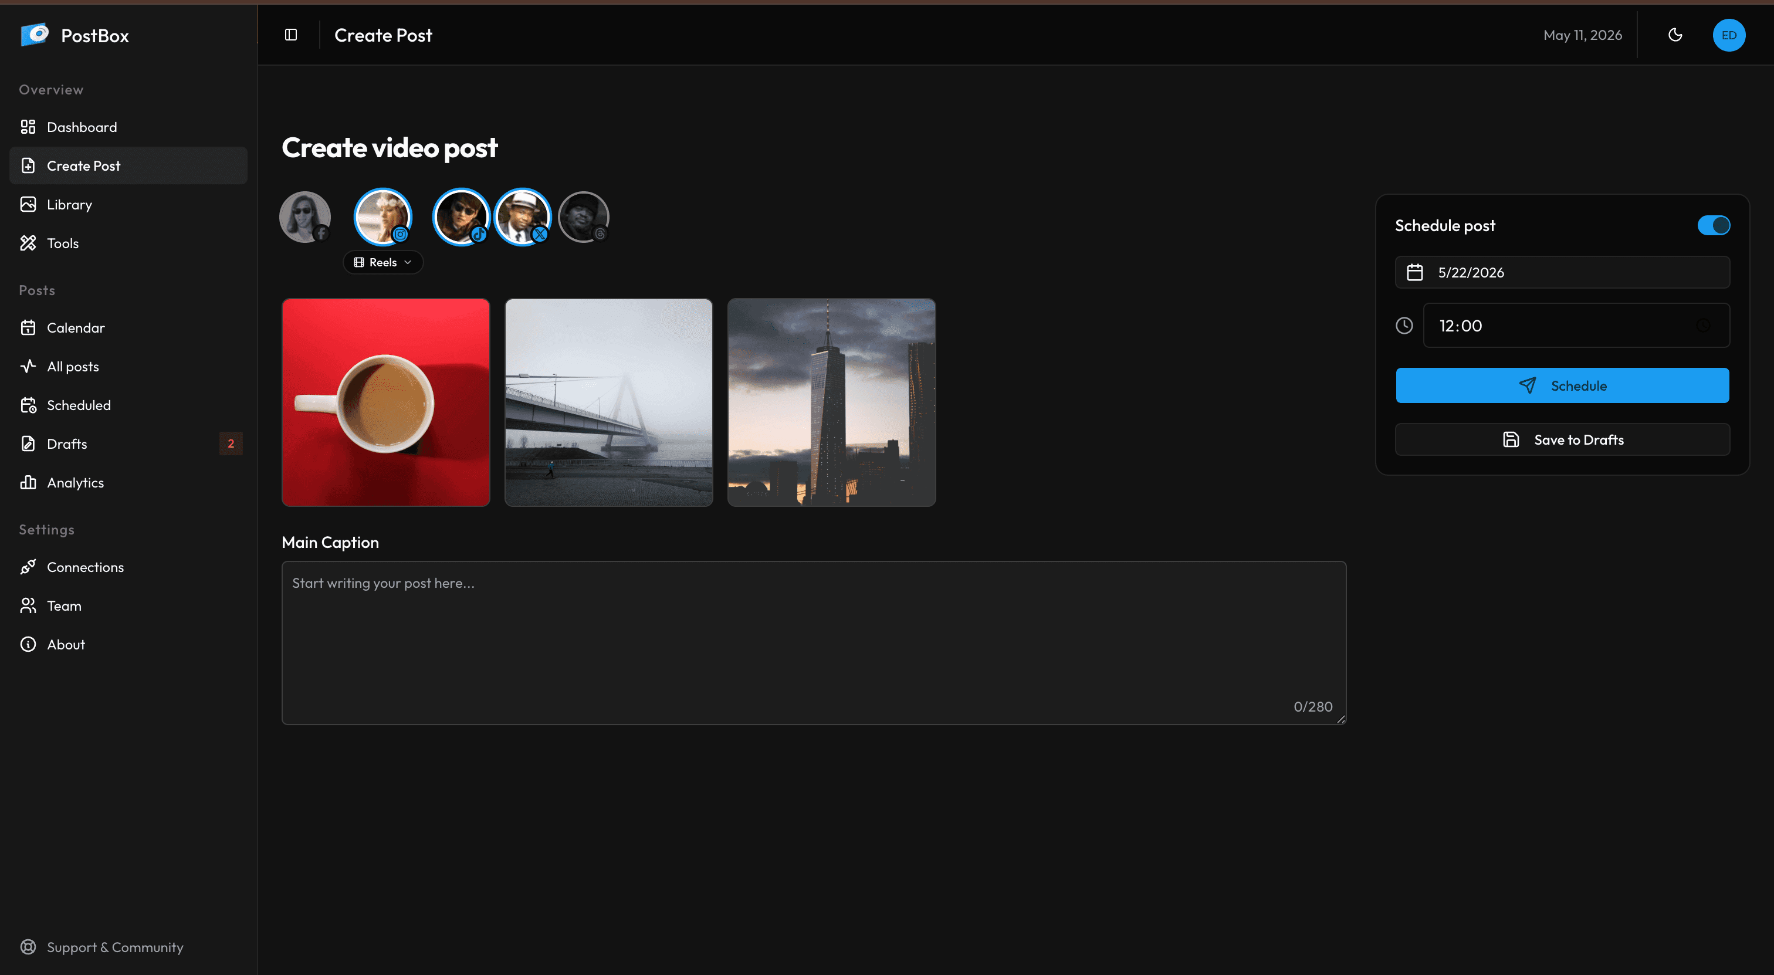1774x975 pixels.
Task: Open the Scheduled posts page
Action: click(x=128, y=405)
